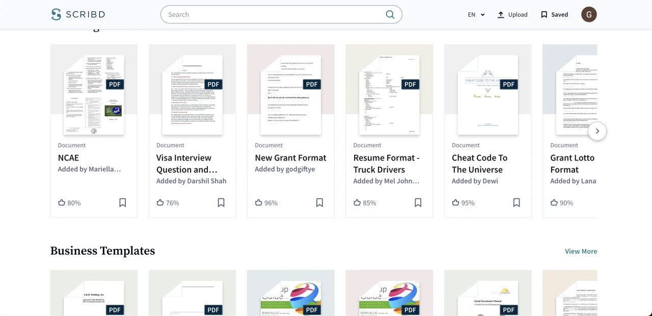
Task: Click PDF badge on Social Investment Manual thumbnail
Action: coord(509,309)
